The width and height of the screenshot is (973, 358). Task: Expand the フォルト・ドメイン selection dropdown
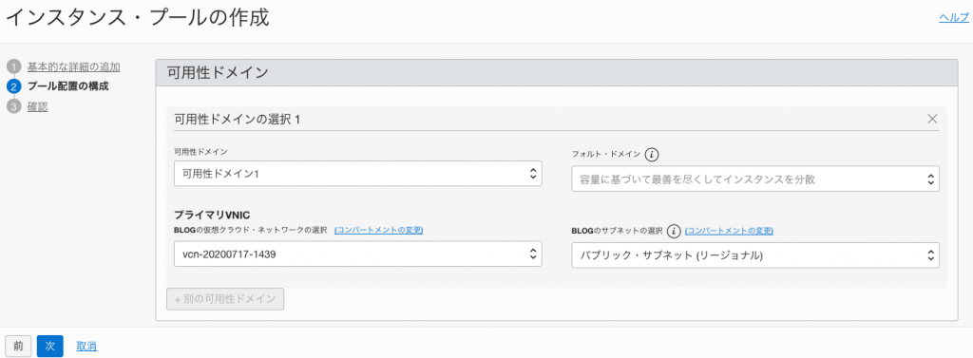[x=755, y=179]
